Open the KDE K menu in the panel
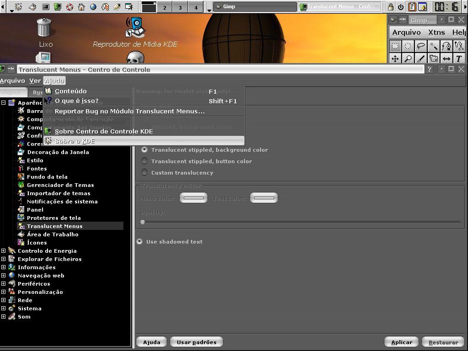468x351 pixels. click(18, 6)
